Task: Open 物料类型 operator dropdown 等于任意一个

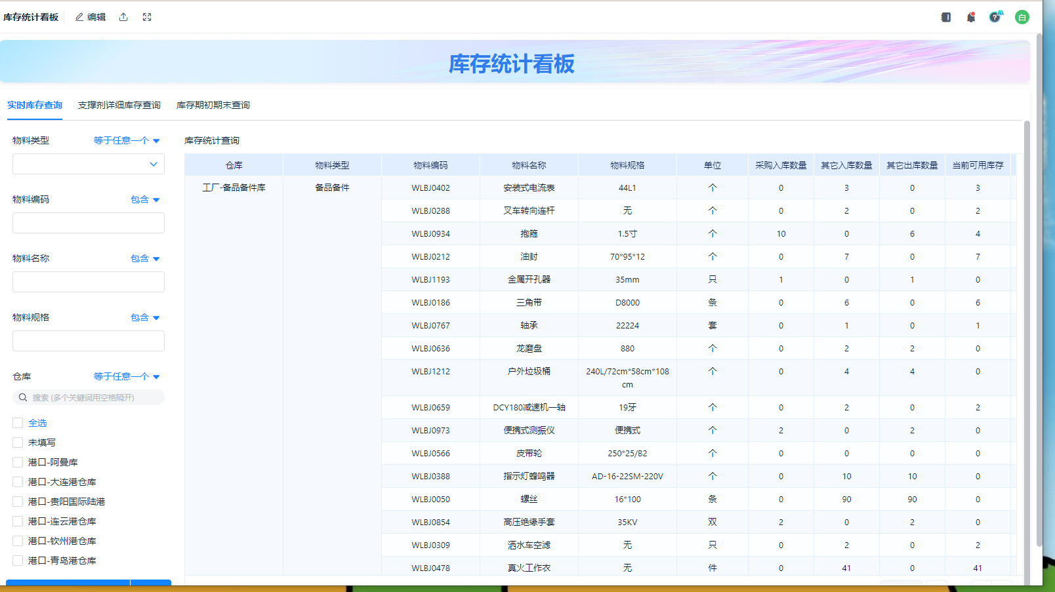Action: [127, 140]
